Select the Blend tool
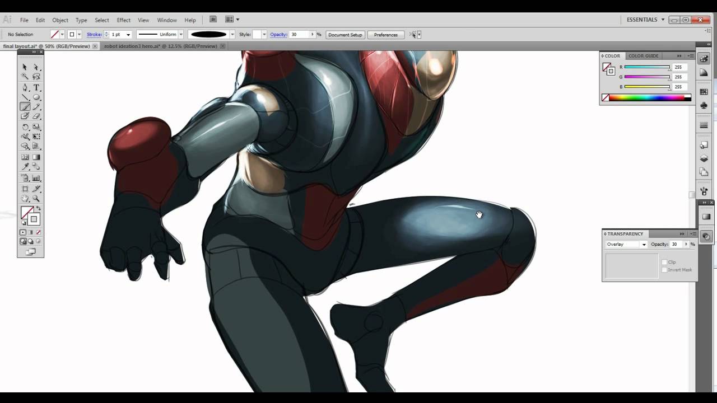This screenshot has width=717, height=403. [x=36, y=166]
